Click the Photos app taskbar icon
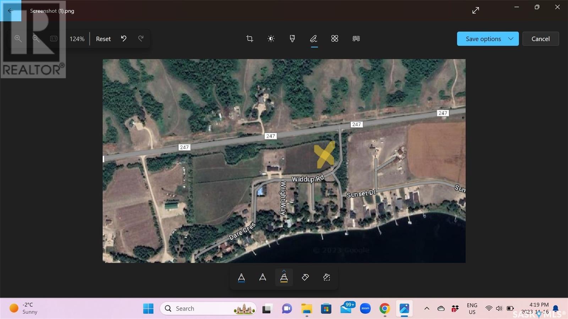Viewport: 568px width, 319px height. tap(404, 309)
